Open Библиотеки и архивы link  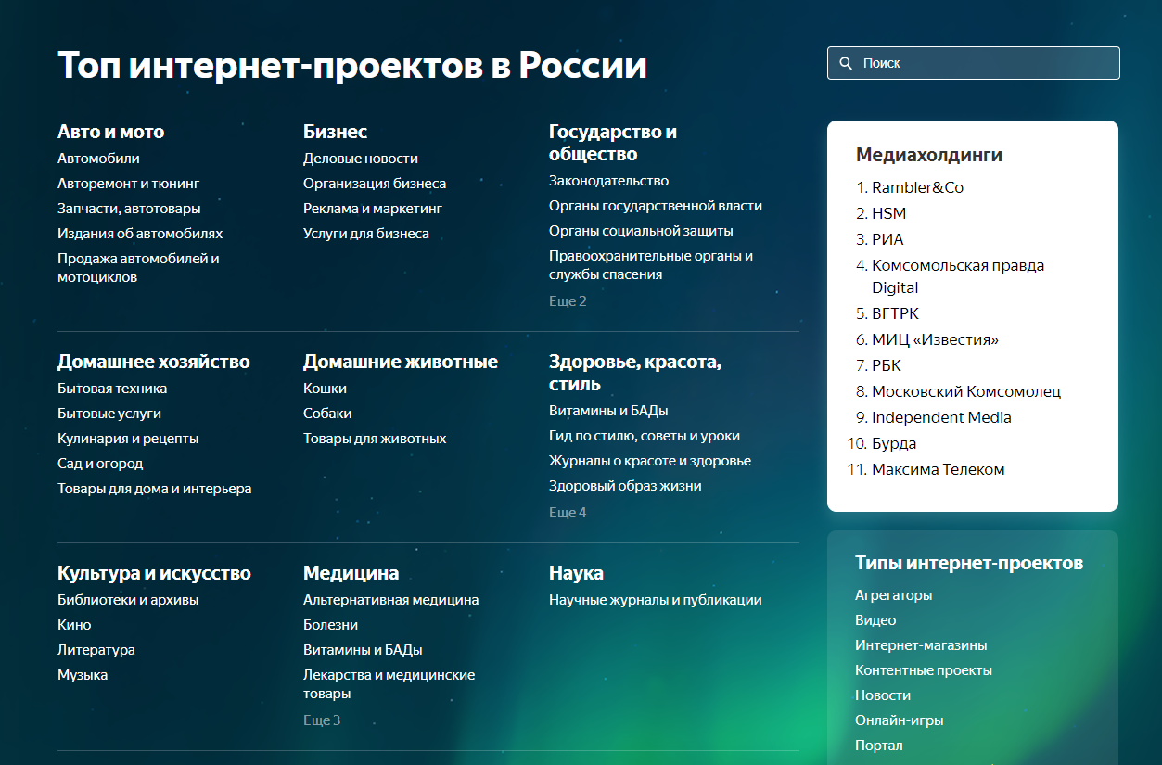coord(128,600)
